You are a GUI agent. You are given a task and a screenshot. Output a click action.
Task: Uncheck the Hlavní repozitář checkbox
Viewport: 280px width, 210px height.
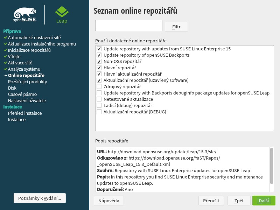pyautogui.click(x=99, y=68)
